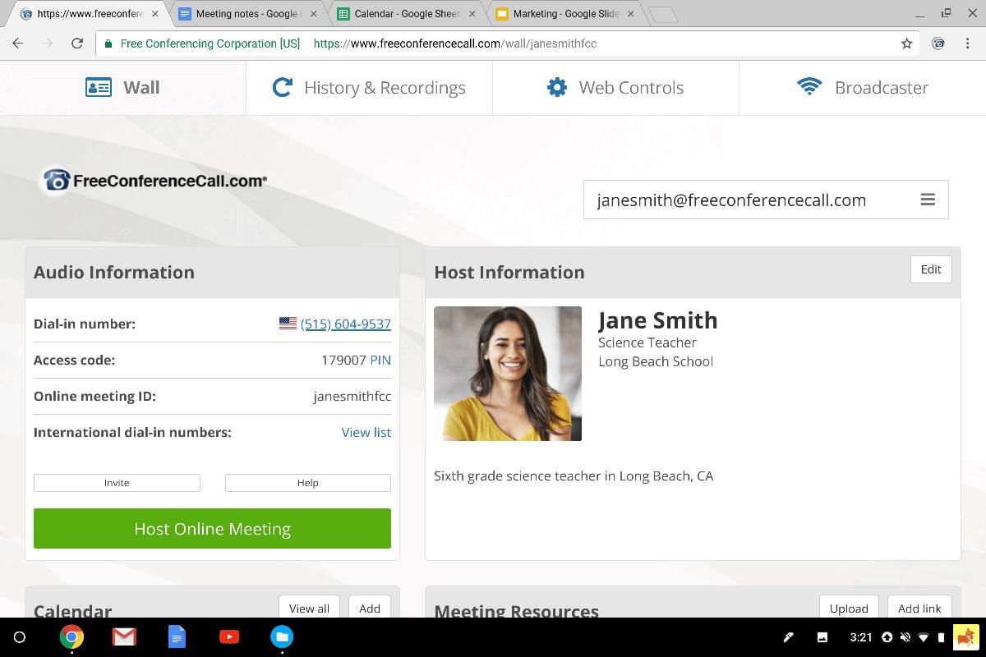The width and height of the screenshot is (986, 657).
Task: Bookmark this page with star
Action: tap(906, 44)
